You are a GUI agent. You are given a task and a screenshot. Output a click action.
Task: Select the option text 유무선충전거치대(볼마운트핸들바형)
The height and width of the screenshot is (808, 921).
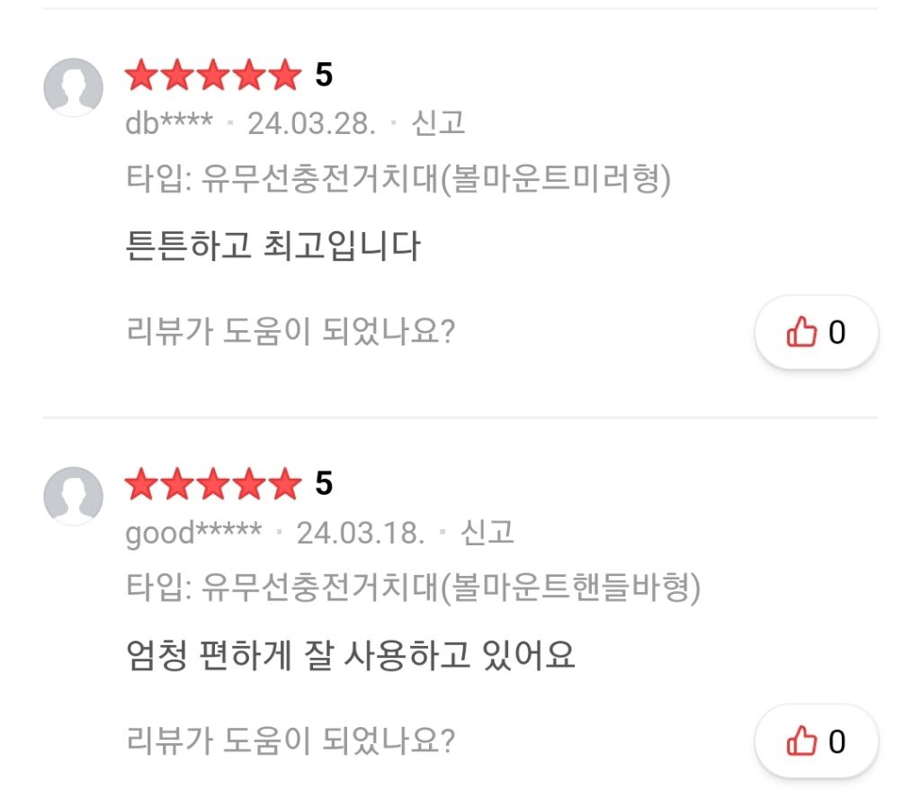point(450,588)
